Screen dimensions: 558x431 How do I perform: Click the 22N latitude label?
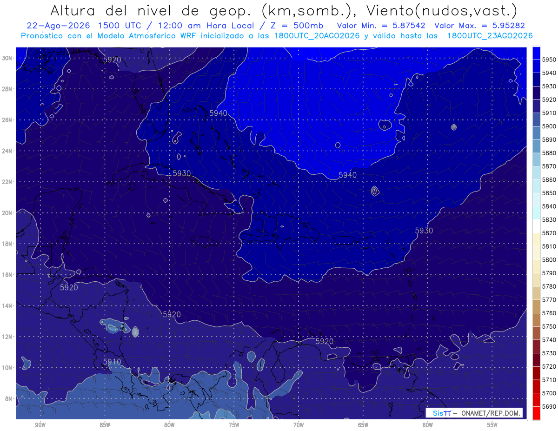(8, 182)
